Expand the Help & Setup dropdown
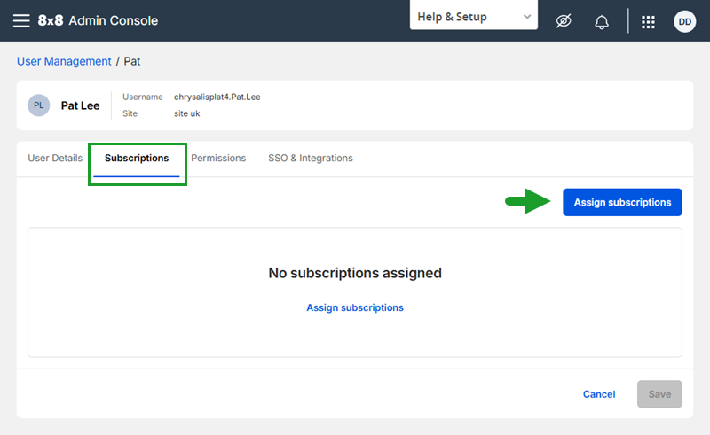Viewport: 710px width, 435px height. pyautogui.click(x=474, y=17)
